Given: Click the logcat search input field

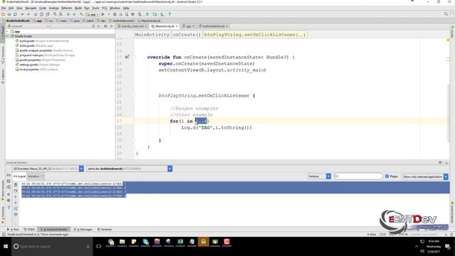Looking at the screenshot, I should pyautogui.click(x=358, y=176).
